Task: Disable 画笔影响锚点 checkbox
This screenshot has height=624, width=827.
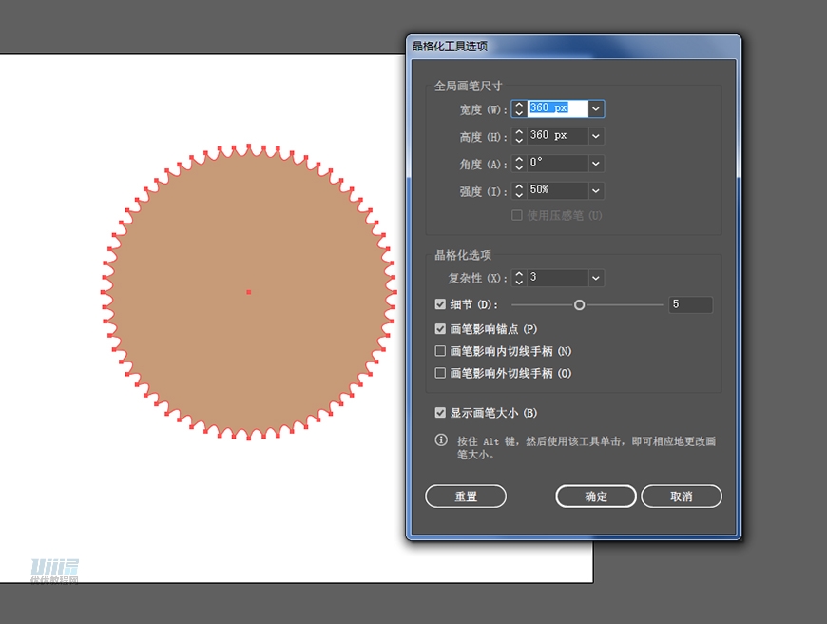Action: 440,329
